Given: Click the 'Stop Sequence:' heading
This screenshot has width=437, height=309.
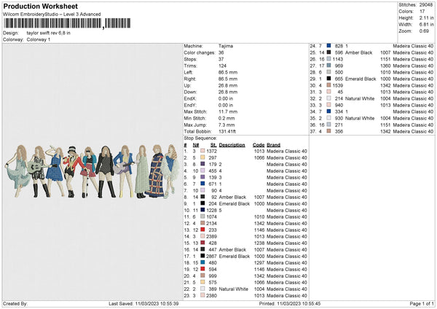Looking at the screenshot, I should [200, 138].
